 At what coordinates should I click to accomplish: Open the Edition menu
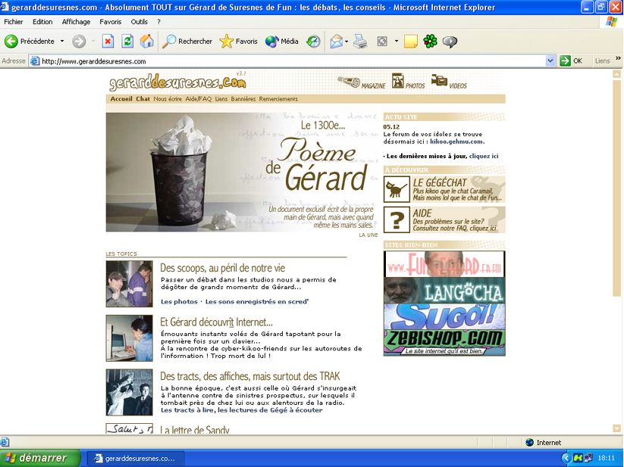coord(42,22)
